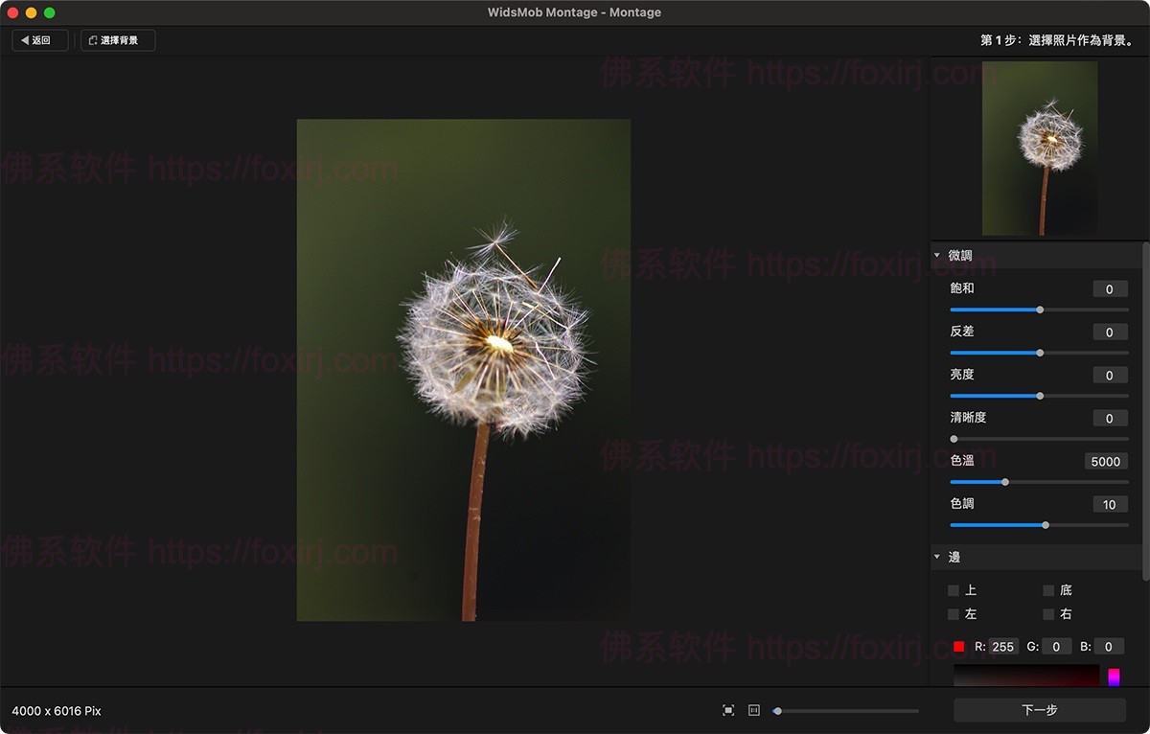Click the dark color gradient picker area
The width and height of the screenshot is (1150, 734).
click(x=1026, y=676)
